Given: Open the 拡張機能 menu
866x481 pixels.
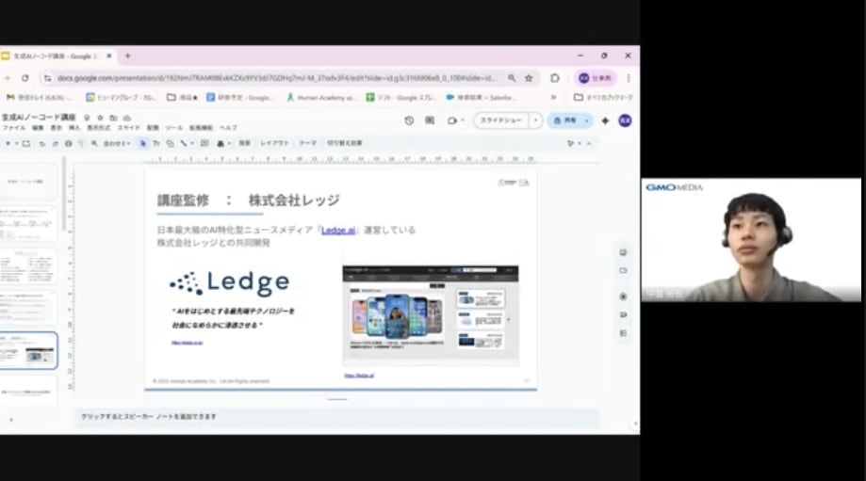Looking at the screenshot, I should [x=201, y=128].
